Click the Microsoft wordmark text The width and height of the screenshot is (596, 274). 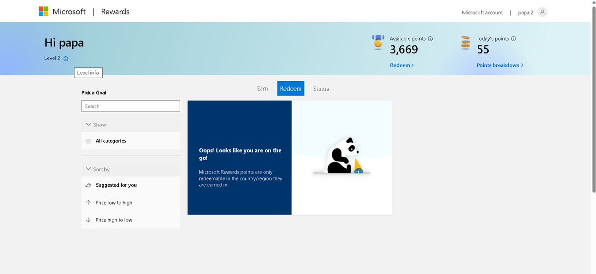tap(69, 11)
